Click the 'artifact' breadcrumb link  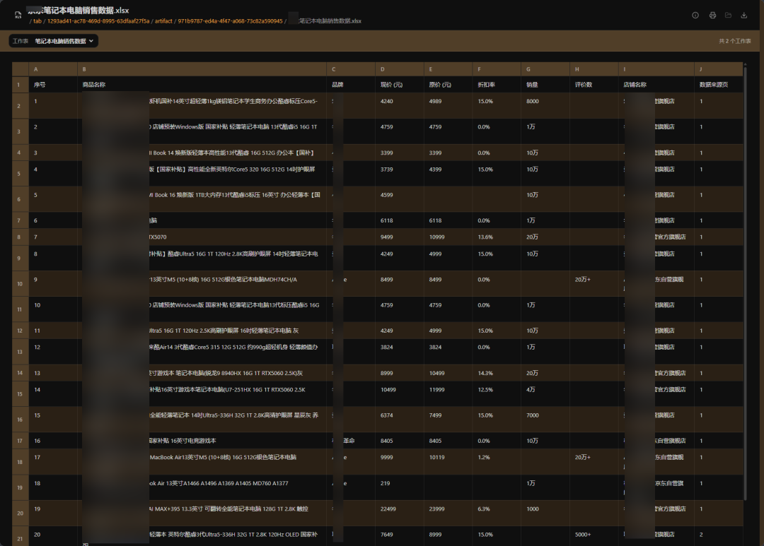tap(163, 21)
